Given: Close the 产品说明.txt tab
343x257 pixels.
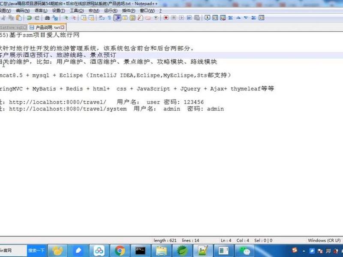Looking at the screenshot, I should (x=63, y=27).
